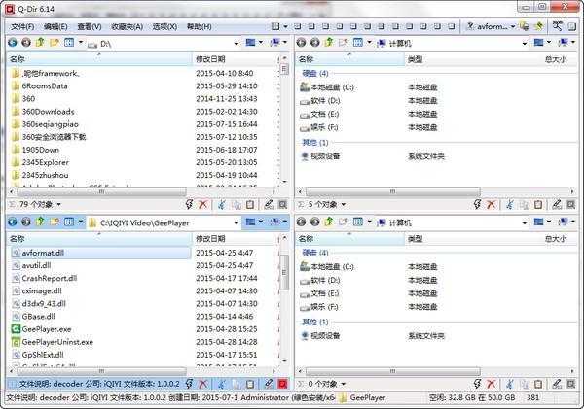Screen dimensions: 584x409
Task: Open the 79 个对象 dropdown
Action: tap(58, 204)
